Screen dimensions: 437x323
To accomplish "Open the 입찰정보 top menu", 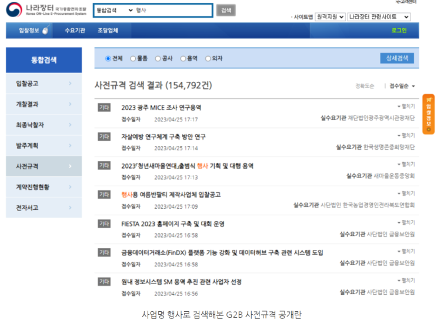I will pyautogui.click(x=29, y=30).
